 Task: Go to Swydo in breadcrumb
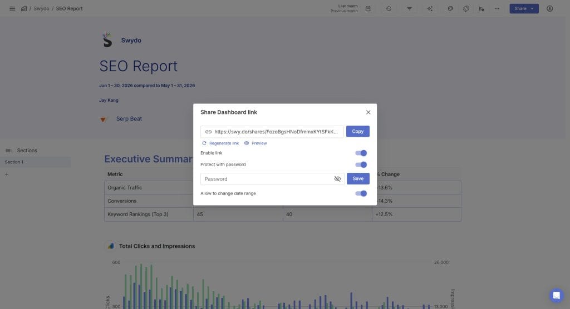41,8
